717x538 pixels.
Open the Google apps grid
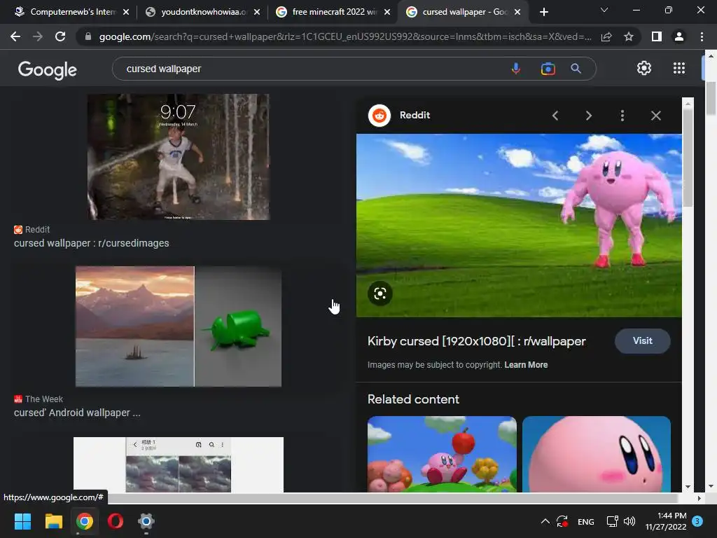pos(679,68)
